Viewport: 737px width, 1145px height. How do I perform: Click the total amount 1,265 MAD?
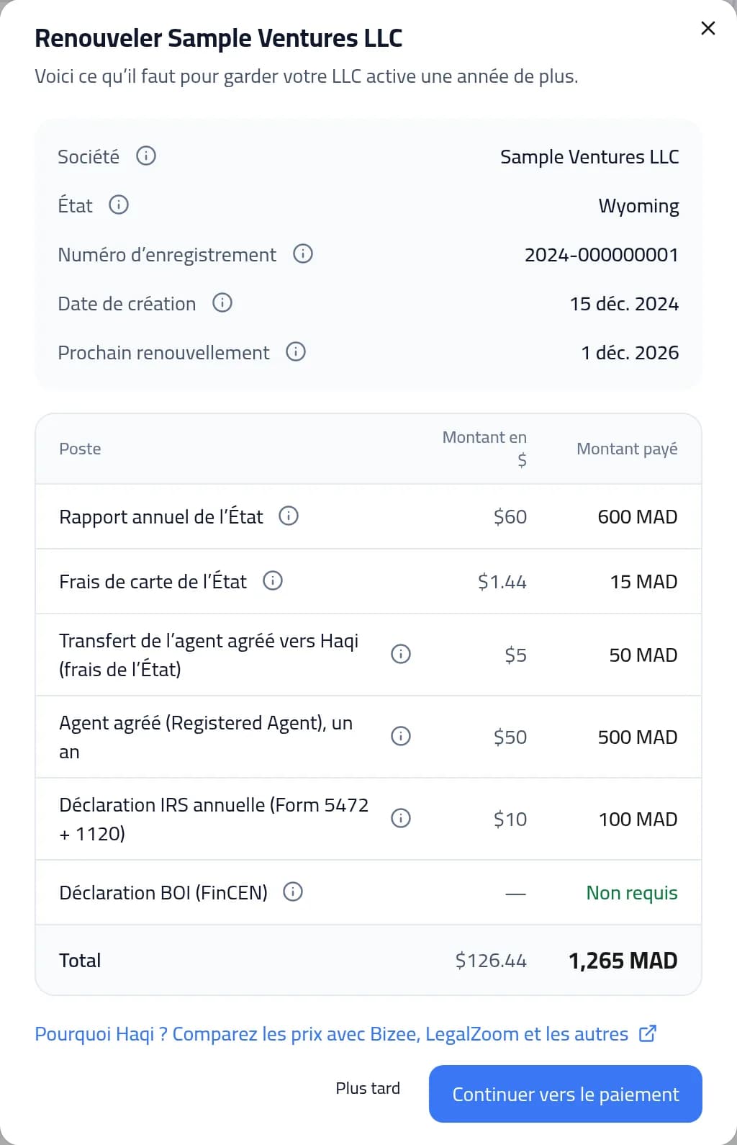pos(623,961)
